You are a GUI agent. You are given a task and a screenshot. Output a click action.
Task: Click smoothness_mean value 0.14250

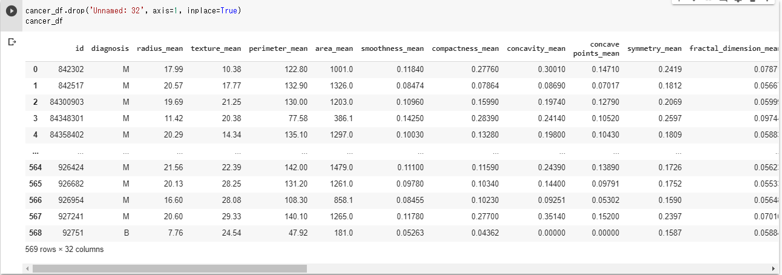(410, 119)
